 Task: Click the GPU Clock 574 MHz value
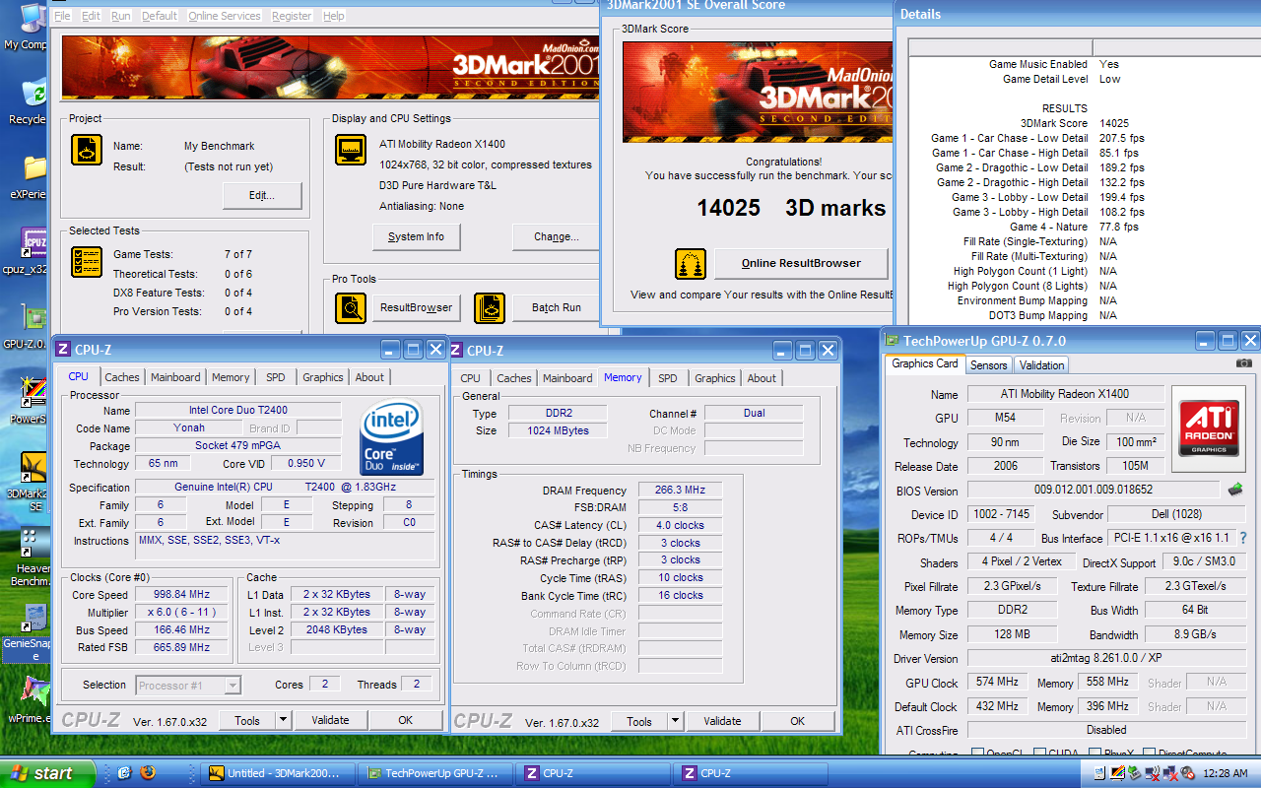(x=998, y=682)
